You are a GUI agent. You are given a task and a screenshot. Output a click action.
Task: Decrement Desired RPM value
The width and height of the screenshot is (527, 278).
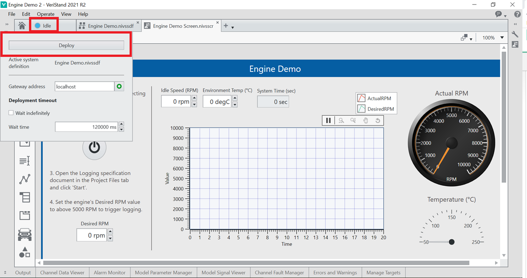110,238
